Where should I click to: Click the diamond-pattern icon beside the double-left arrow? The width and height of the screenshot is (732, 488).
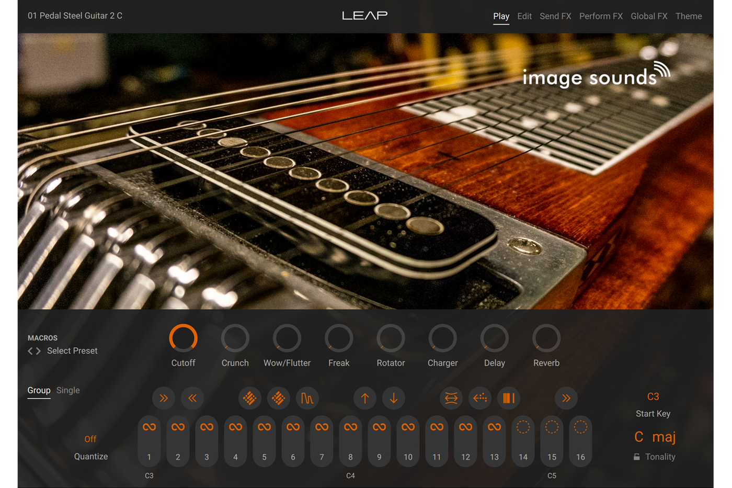(250, 399)
